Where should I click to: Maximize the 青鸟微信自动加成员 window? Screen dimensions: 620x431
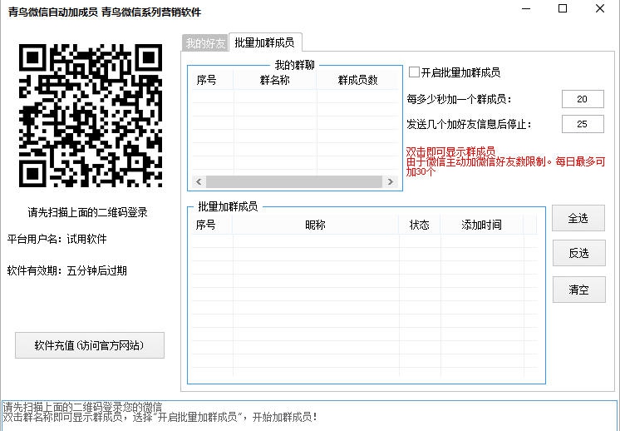pos(563,8)
